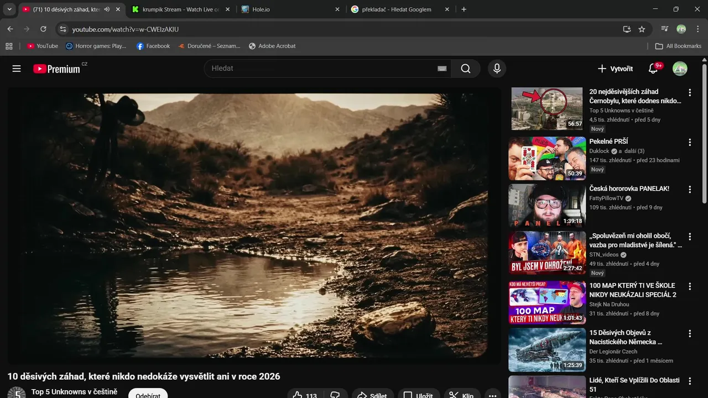Viewport: 708px width, 398px height.
Task: Save video with Uložit button
Action: pyautogui.click(x=419, y=395)
